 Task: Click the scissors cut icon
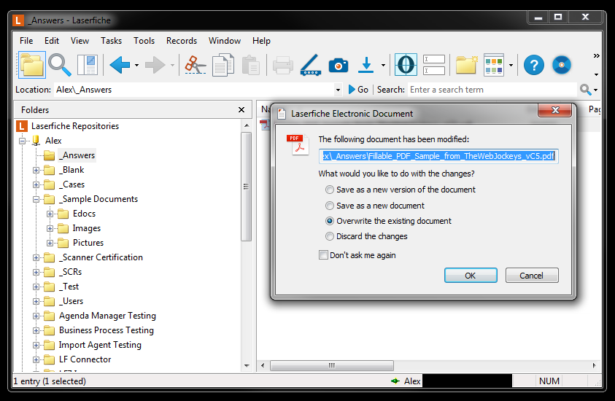click(195, 65)
